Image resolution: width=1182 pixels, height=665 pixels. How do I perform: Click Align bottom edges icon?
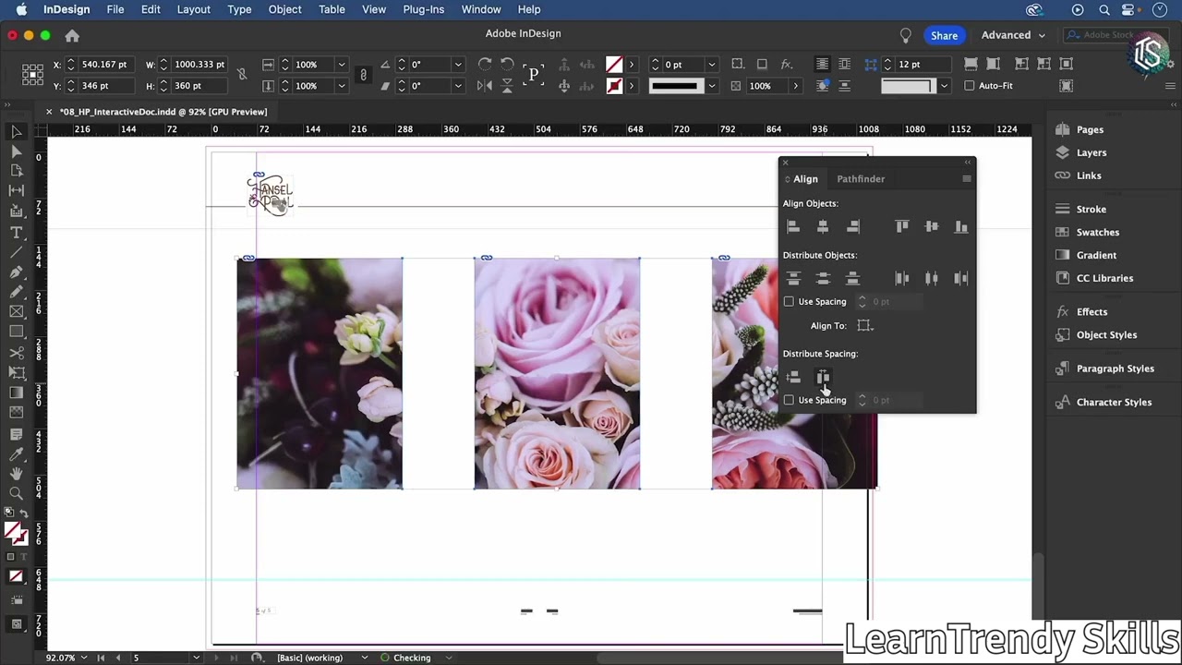coord(961,226)
